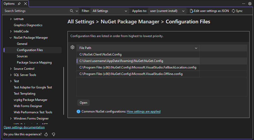
Task: Click the Open button
Action: click(x=83, y=103)
